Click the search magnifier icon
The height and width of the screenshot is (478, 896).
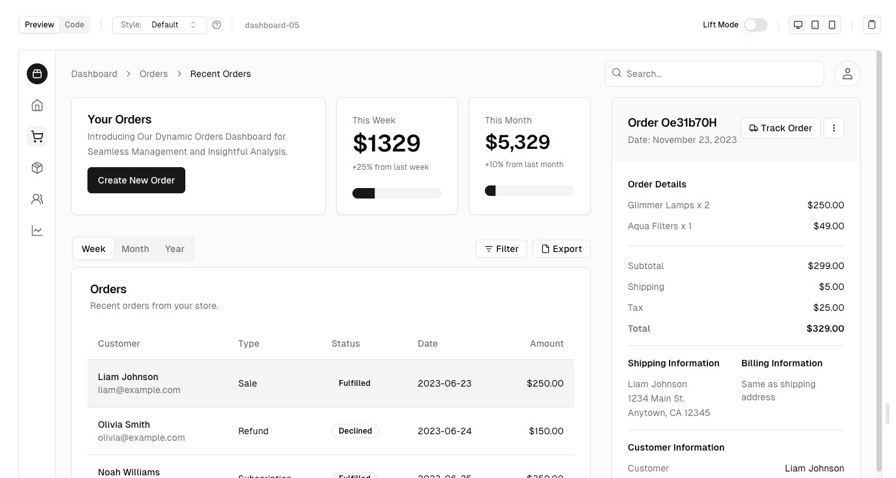(x=617, y=73)
